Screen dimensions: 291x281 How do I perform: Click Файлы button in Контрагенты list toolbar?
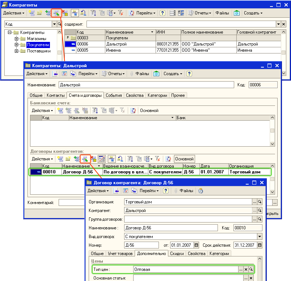pyautogui.click(x=222, y=13)
